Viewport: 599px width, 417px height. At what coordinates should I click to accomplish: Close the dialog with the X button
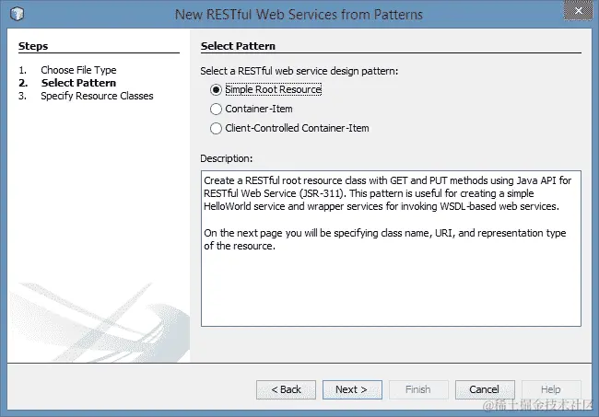(x=578, y=11)
